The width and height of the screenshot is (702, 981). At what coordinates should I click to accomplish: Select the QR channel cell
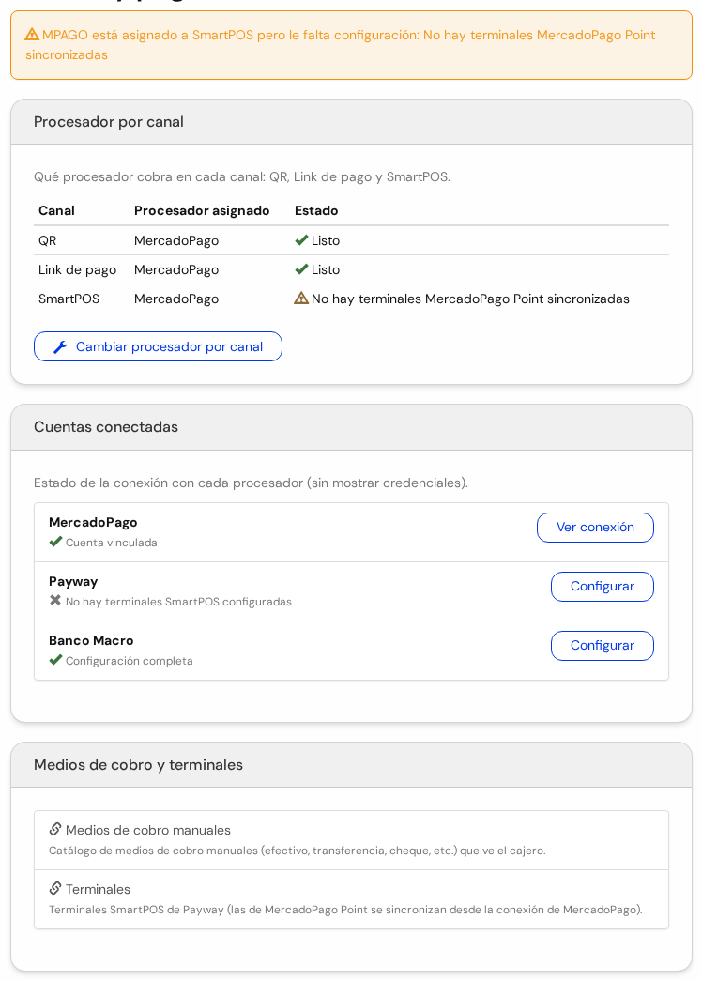pyautogui.click(x=48, y=241)
